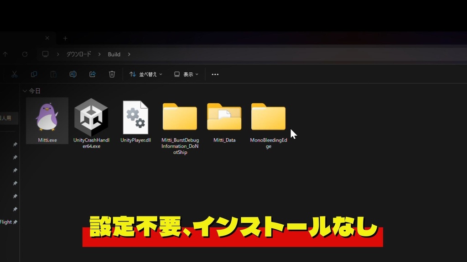Image resolution: width=467 pixels, height=262 pixels.
Task: Click the Rename icon in the toolbar
Action: 73,74
